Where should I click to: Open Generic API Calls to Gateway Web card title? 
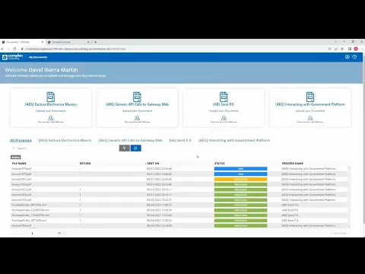click(x=137, y=104)
